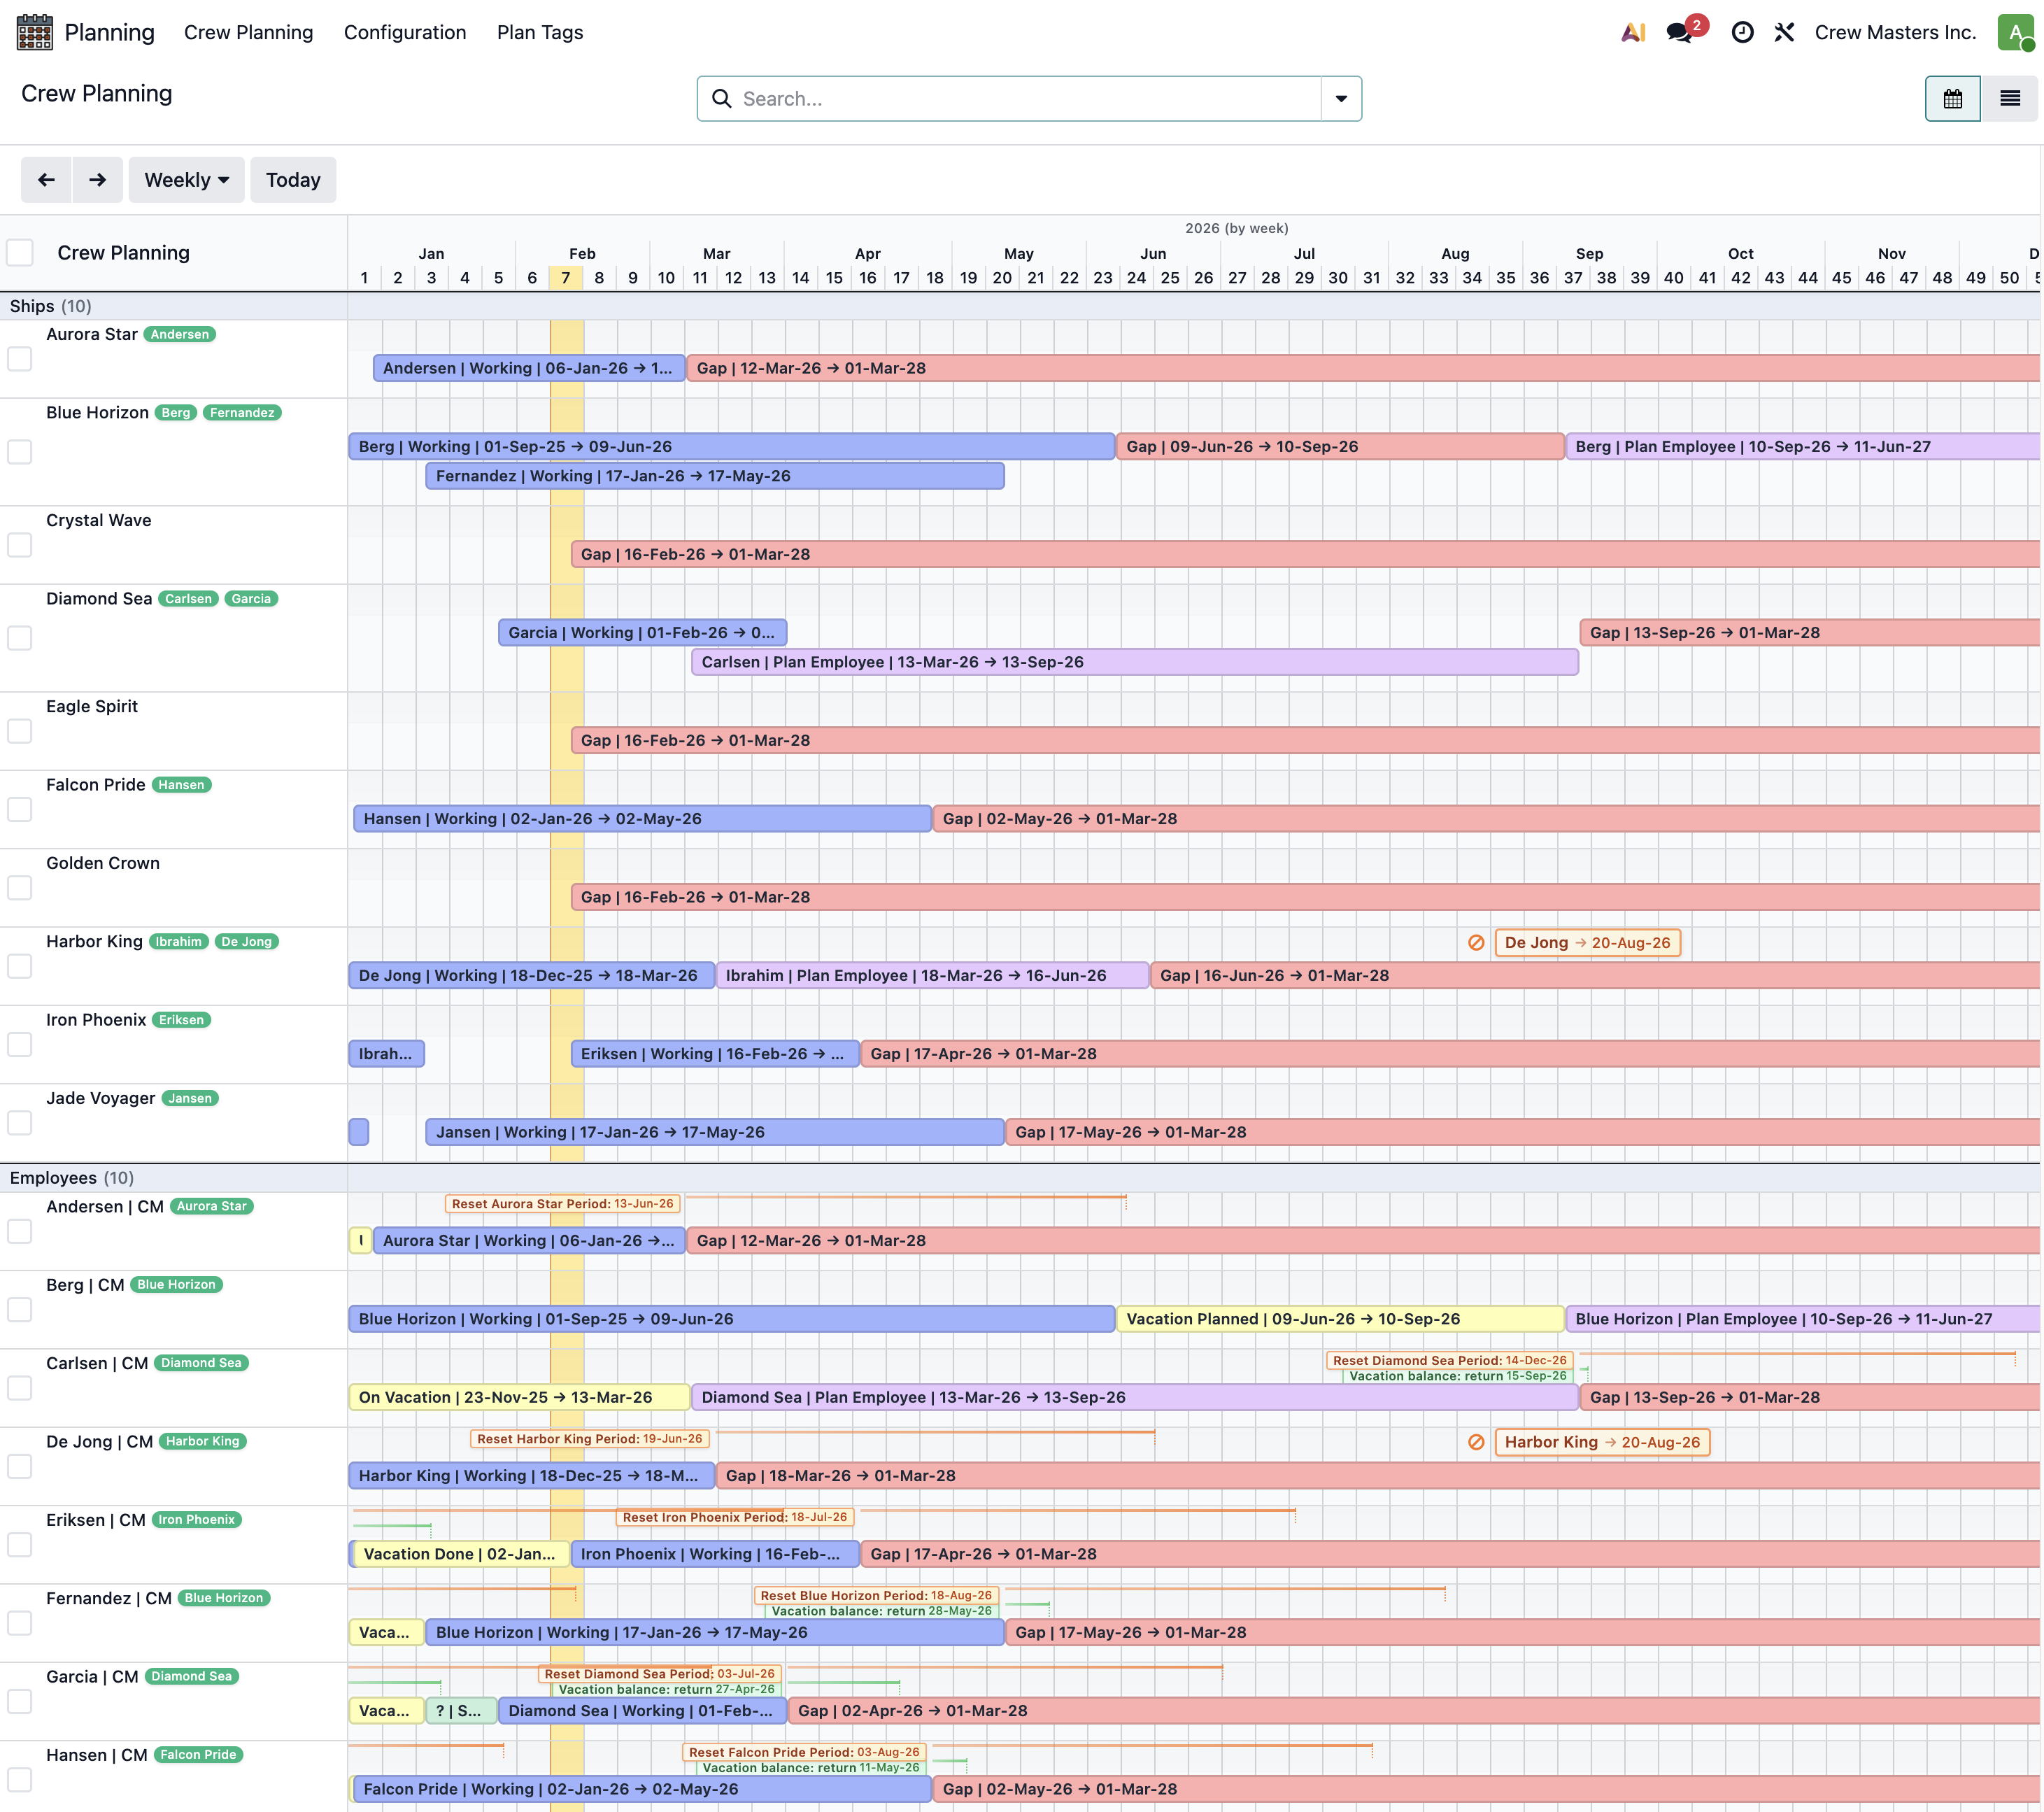Open Fernandez Working 17-Jan-26 pill on Blue Horizon
The image size is (2044, 1812).
[x=714, y=476]
